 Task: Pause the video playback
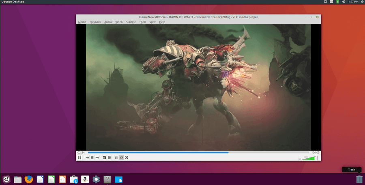79,157
